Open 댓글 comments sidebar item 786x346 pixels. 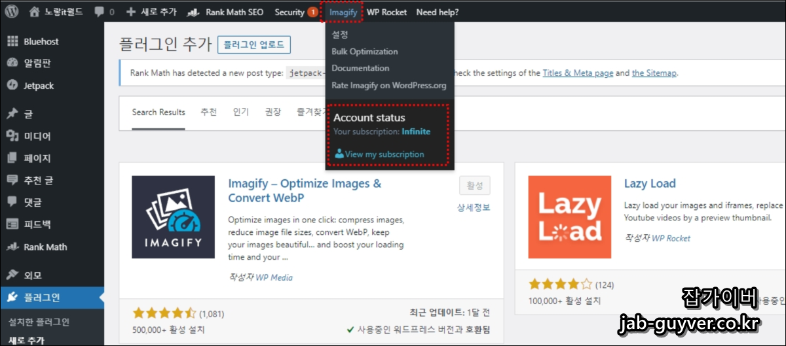(52, 202)
